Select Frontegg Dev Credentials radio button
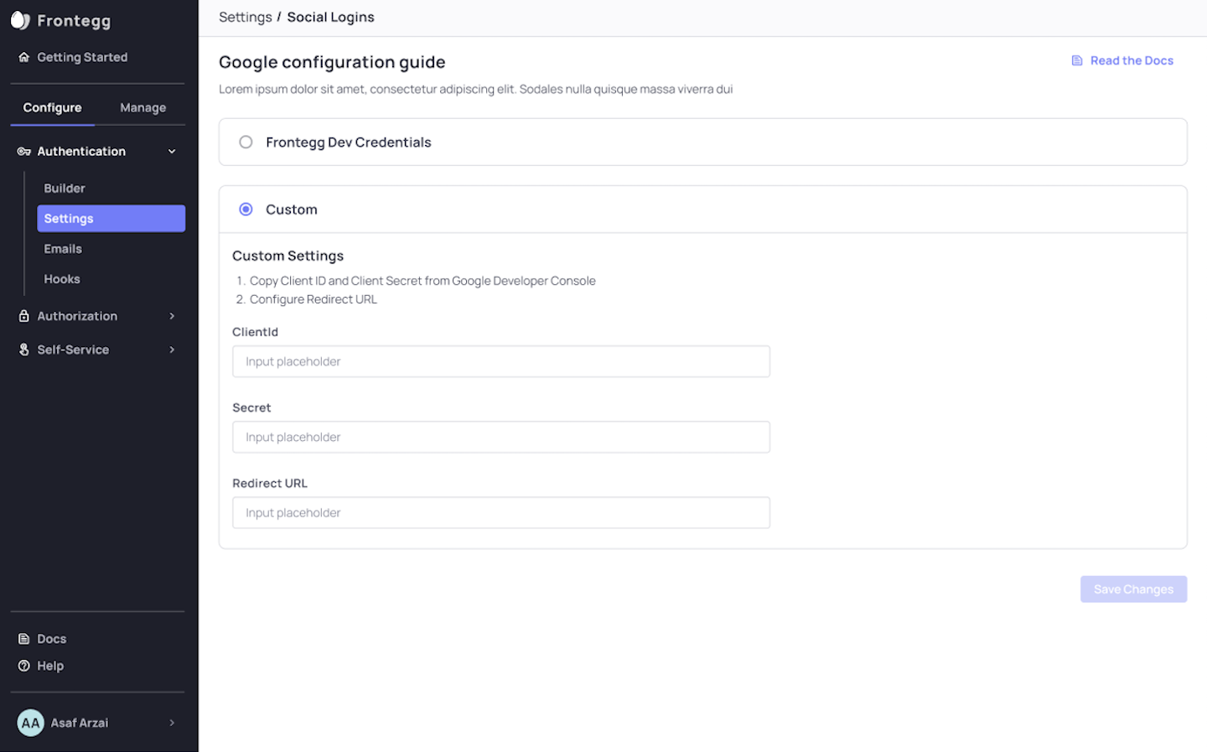Viewport: 1207px width, 752px height. pyautogui.click(x=246, y=143)
